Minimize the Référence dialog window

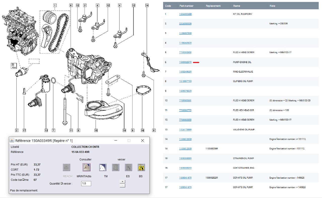coord(115,140)
